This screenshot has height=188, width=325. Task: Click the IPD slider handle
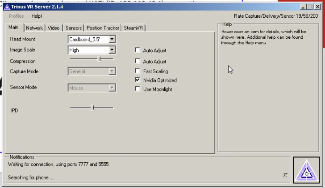click(x=92, y=108)
